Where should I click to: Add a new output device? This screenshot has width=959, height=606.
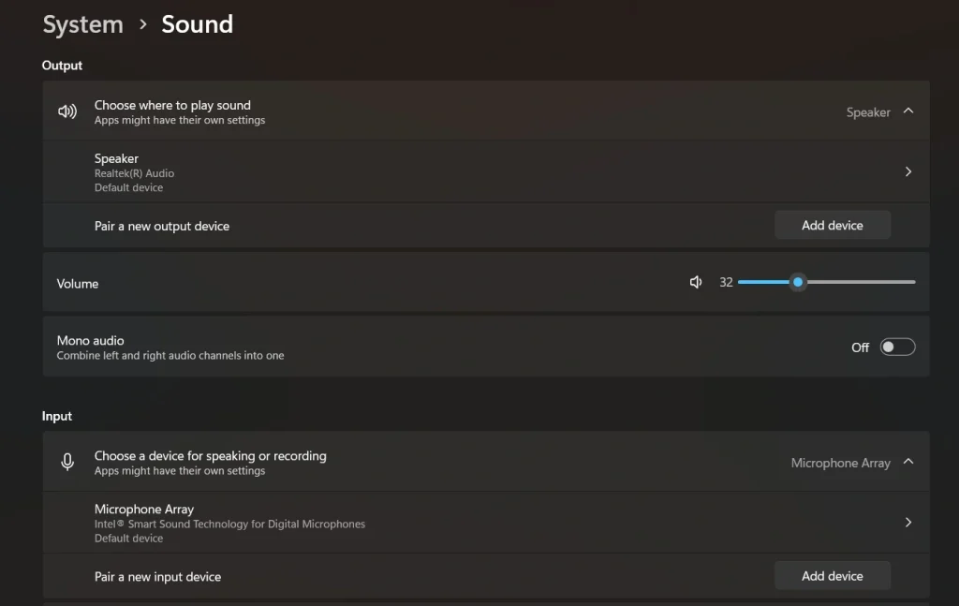[832, 225]
